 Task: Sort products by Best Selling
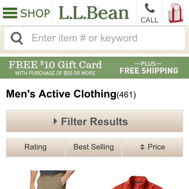(x=94, y=147)
